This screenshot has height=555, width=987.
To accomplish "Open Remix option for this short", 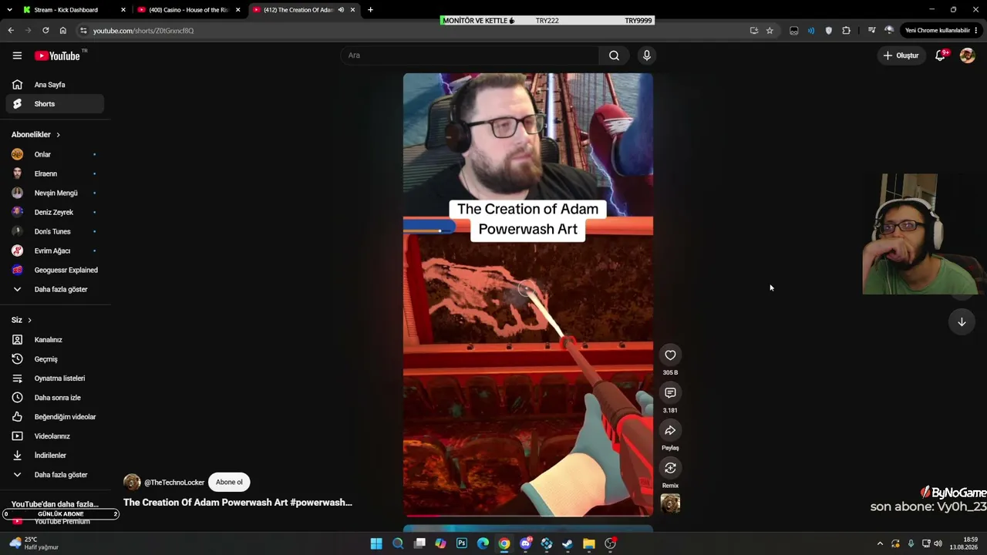I will pyautogui.click(x=670, y=468).
